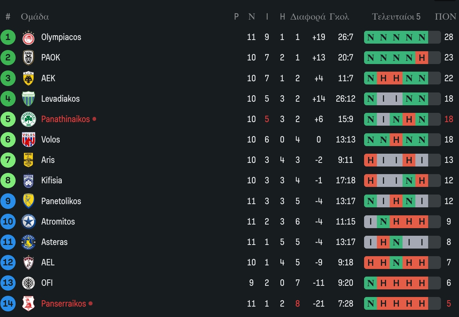
Task: Click the Olympiacos club crest
Action: (28, 37)
